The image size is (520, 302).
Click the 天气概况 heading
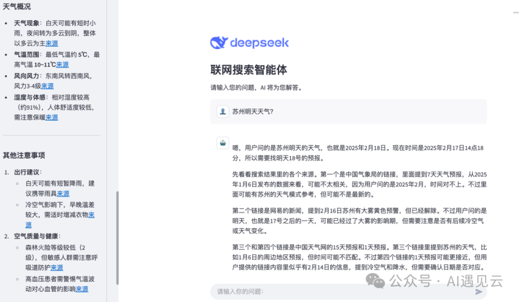coord(16,6)
